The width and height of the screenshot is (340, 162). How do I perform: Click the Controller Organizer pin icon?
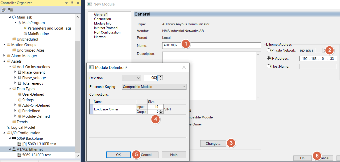click(x=72, y=3)
